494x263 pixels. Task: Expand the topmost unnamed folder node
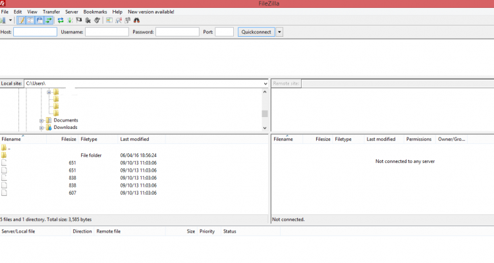(x=49, y=92)
